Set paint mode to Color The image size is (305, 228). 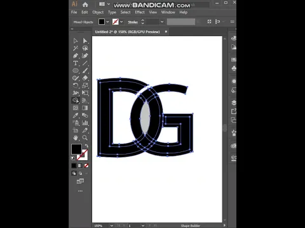click(x=74, y=166)
